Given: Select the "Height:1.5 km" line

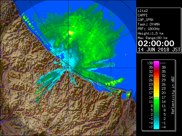Looking at the screenshot, I should (150, 33).
